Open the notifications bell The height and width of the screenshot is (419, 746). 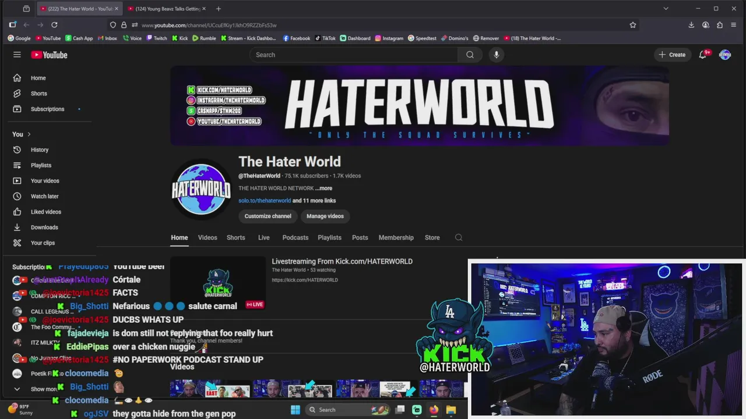click(703, 54)
